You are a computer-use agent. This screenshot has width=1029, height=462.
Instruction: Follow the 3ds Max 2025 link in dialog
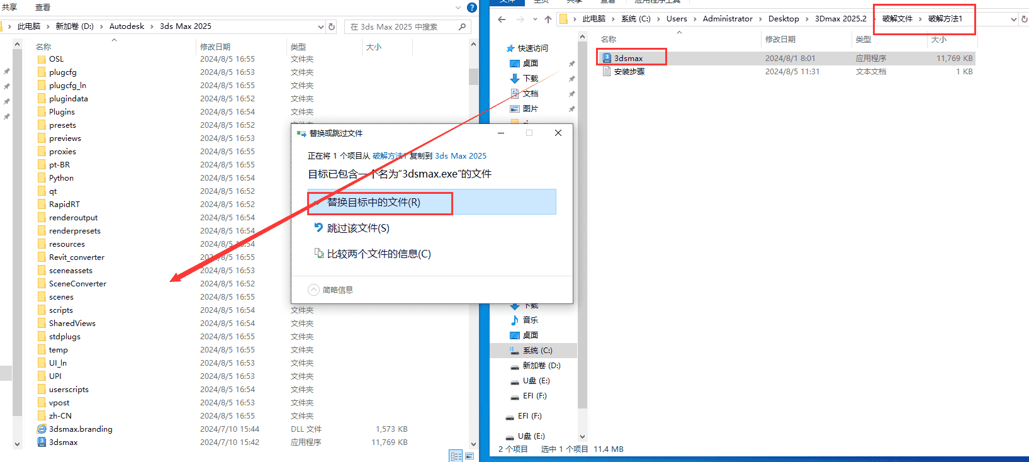point(461,155)
